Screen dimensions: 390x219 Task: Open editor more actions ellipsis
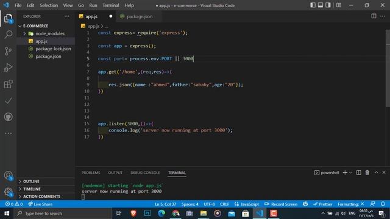pyautogui.click(x=383, y=16)
